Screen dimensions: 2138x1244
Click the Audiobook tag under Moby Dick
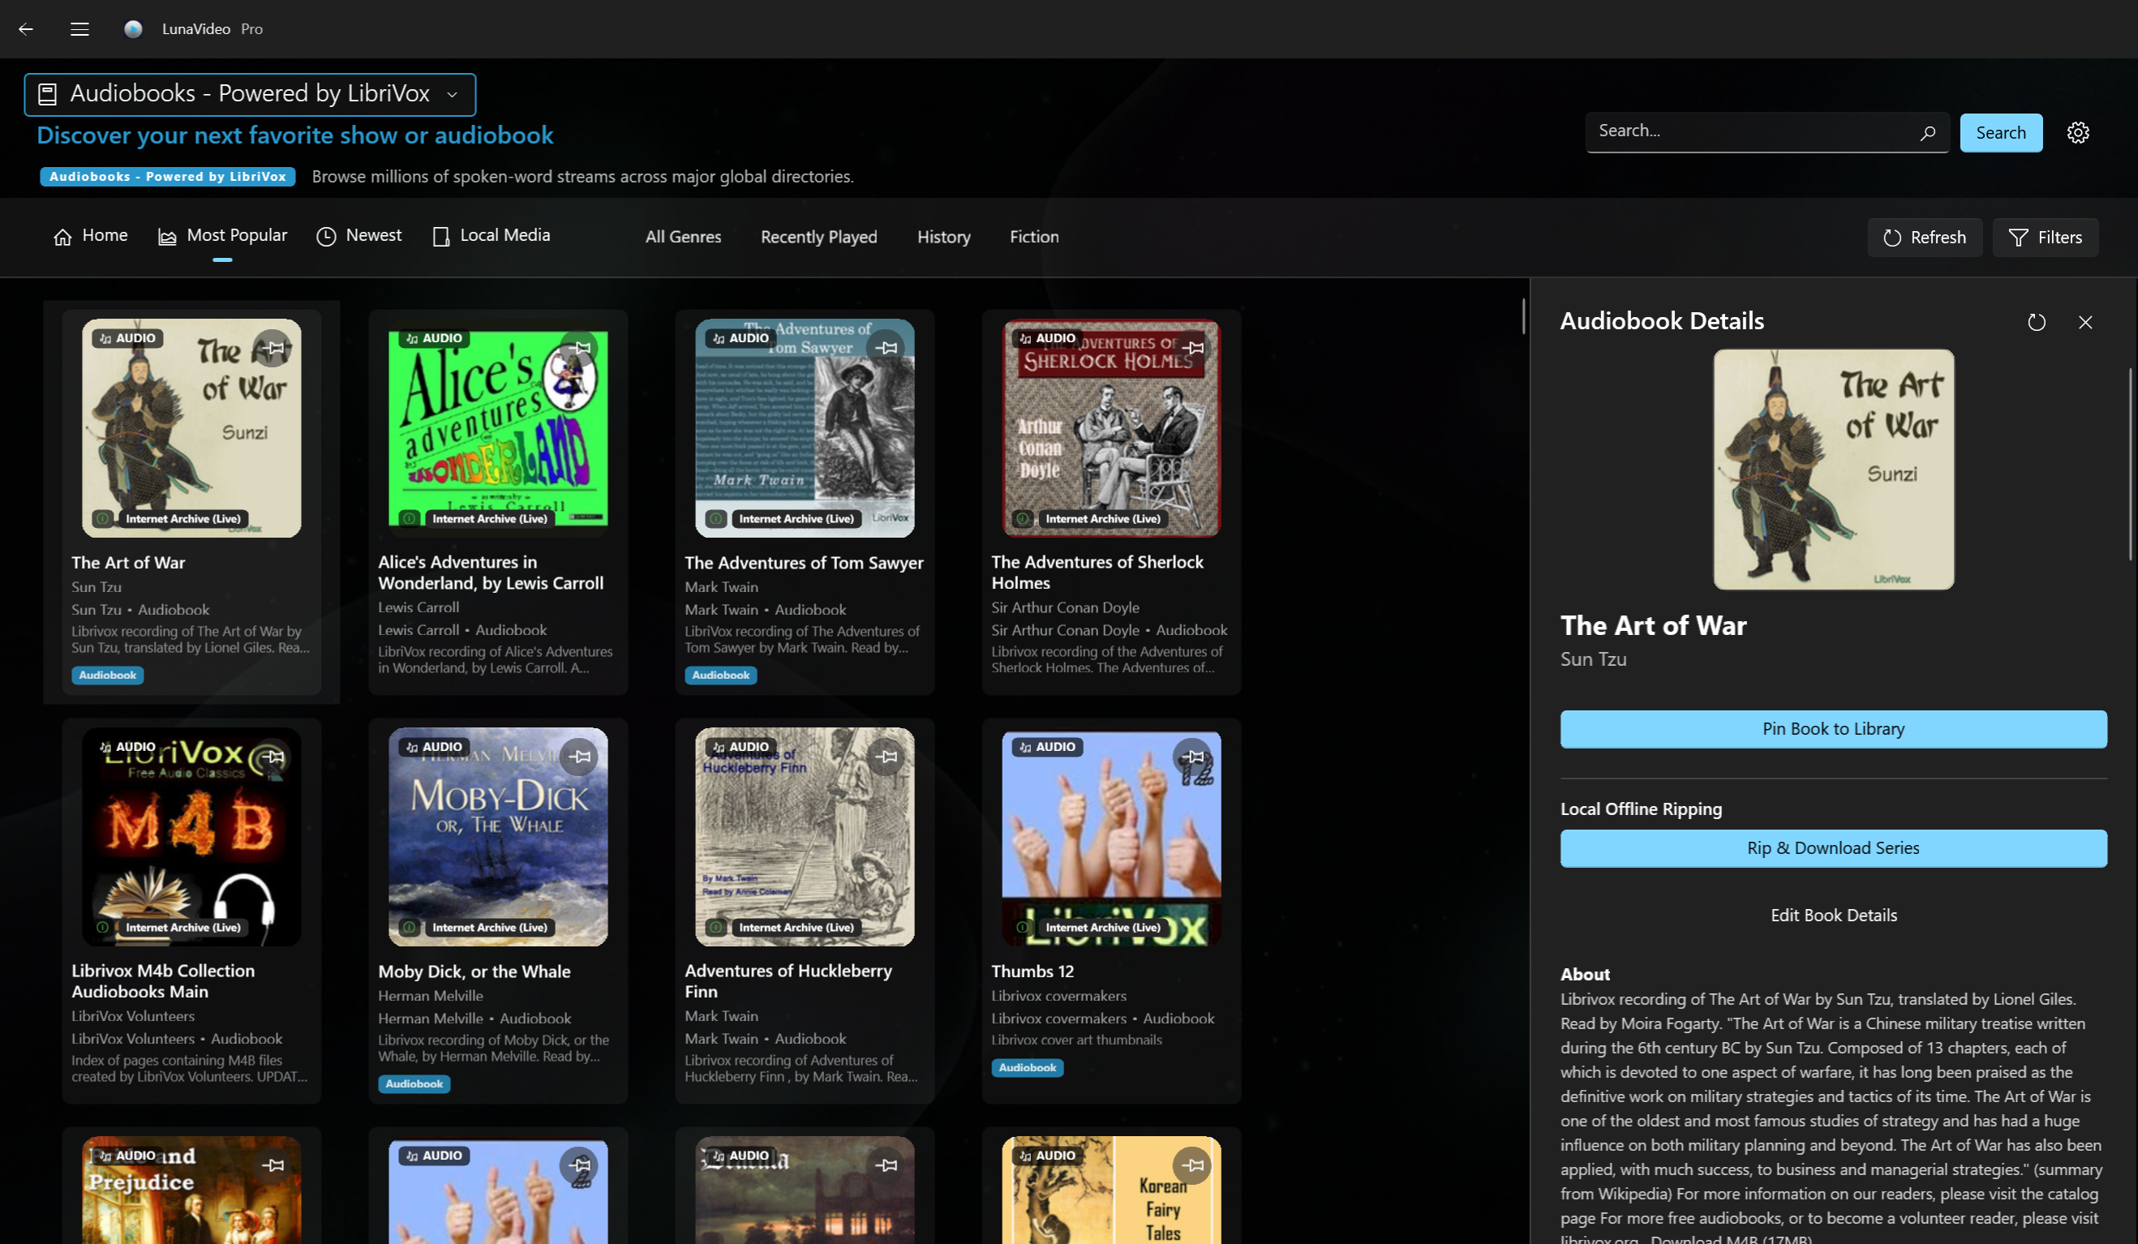pyautogui.click(x=414, y=1083)
